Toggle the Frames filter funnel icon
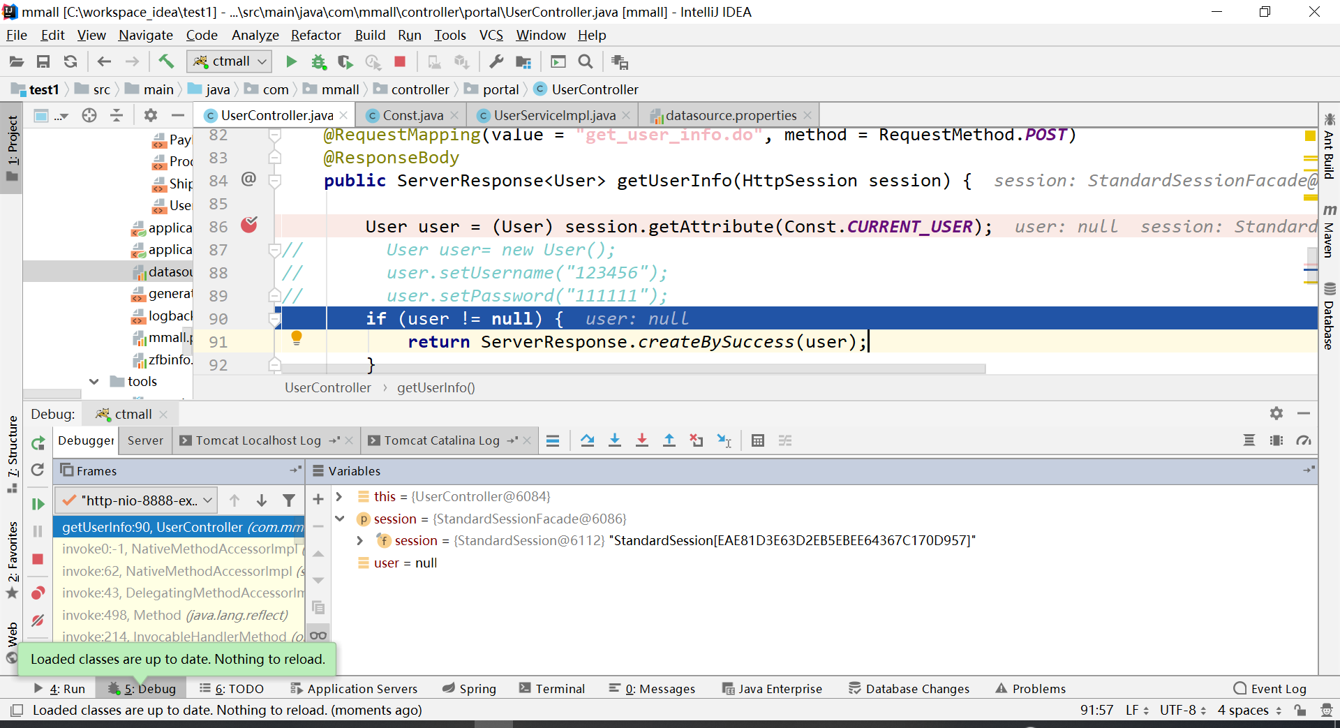1340x728 pixels. [288, 500]
